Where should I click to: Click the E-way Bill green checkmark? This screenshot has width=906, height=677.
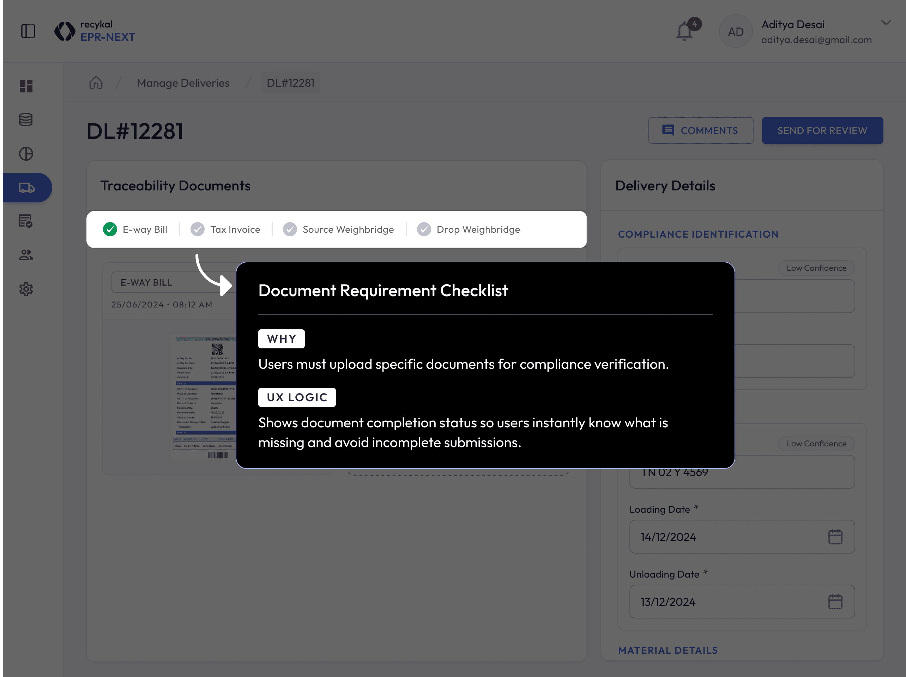[x=110, y=230]
